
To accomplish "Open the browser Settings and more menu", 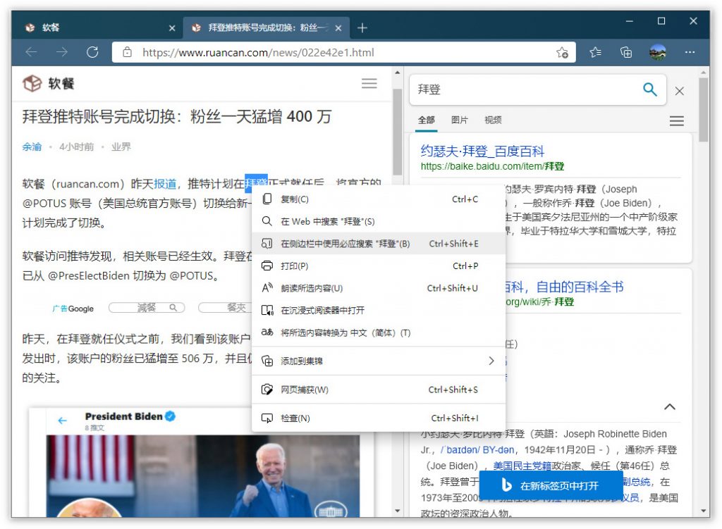I will [690, 52].
